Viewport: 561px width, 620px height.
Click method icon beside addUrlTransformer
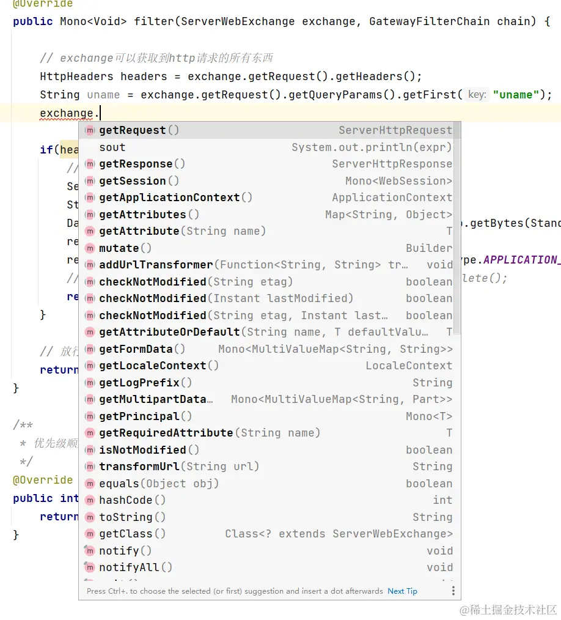90,265
